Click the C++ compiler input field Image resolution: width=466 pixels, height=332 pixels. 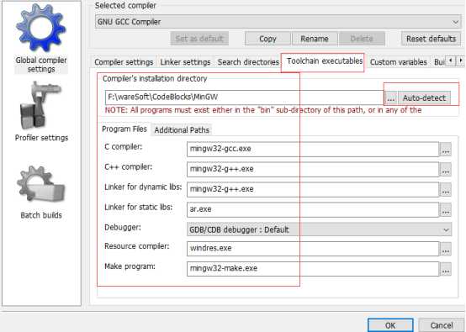click(x=313, y=169)
